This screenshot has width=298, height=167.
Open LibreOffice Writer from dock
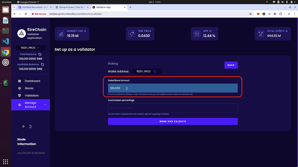[6, 20]
